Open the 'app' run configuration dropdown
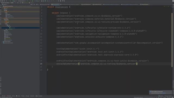The width and height of the screenshot is (174, 98). (14, 1)
